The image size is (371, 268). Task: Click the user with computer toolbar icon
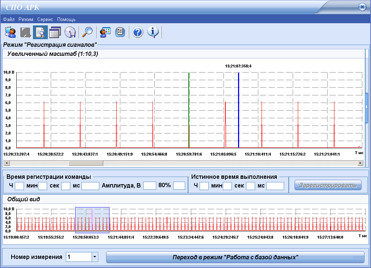pyautogui.click(x=11, y=32)
